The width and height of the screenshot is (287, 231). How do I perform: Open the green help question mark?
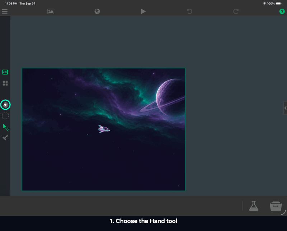(x=282, y=12)
